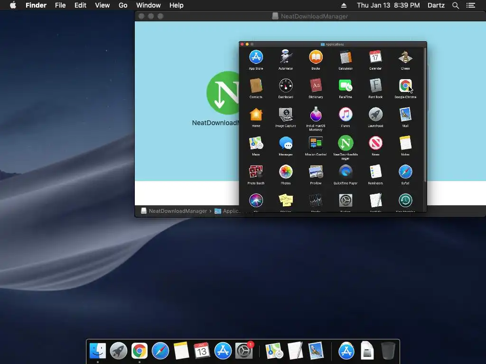Open the Finder menu
486x364 pixels.
click(36, 5)
